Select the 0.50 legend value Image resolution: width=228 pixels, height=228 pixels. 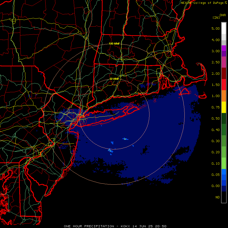click(x=216, y=119)
